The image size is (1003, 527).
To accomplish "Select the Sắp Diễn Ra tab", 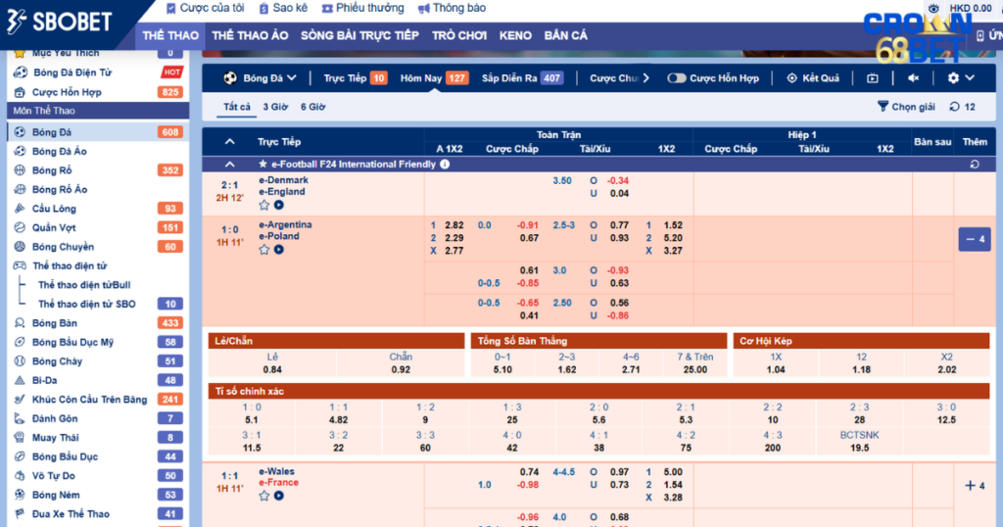I will 521,78.
